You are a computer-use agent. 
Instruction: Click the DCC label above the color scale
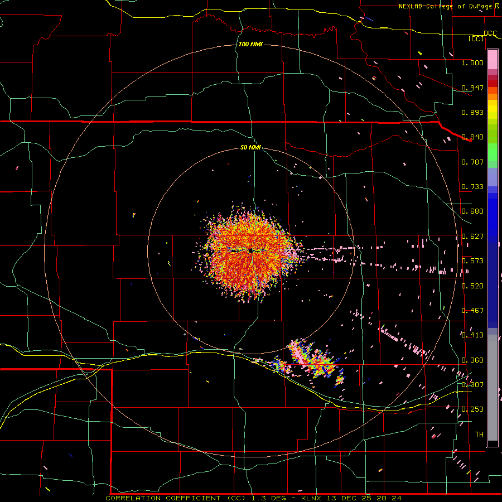coord(490,33)
